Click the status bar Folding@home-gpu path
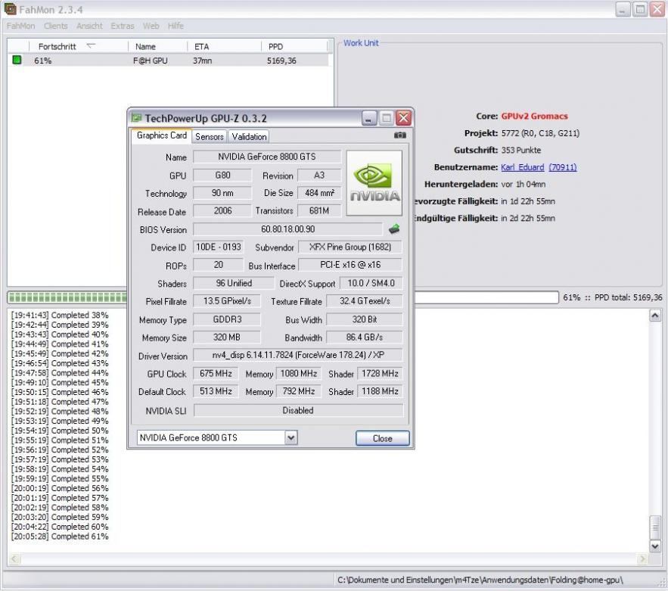The image size is (668, 591). [x=480, y=580]
